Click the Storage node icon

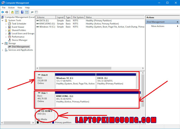coord(6,43)
